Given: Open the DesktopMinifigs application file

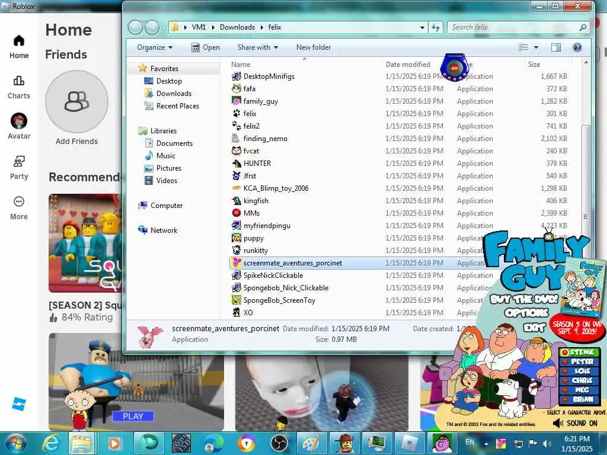Looking at the screenshot, I should click(x=269, y=76).
